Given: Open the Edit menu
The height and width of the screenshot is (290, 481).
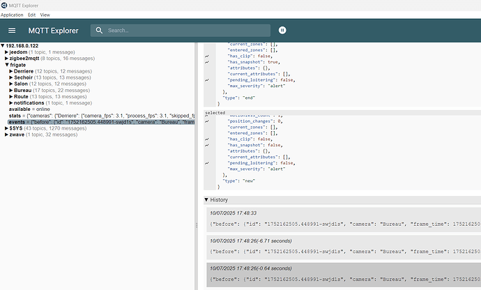Looking at the screenshot, I should pos(31,15).
